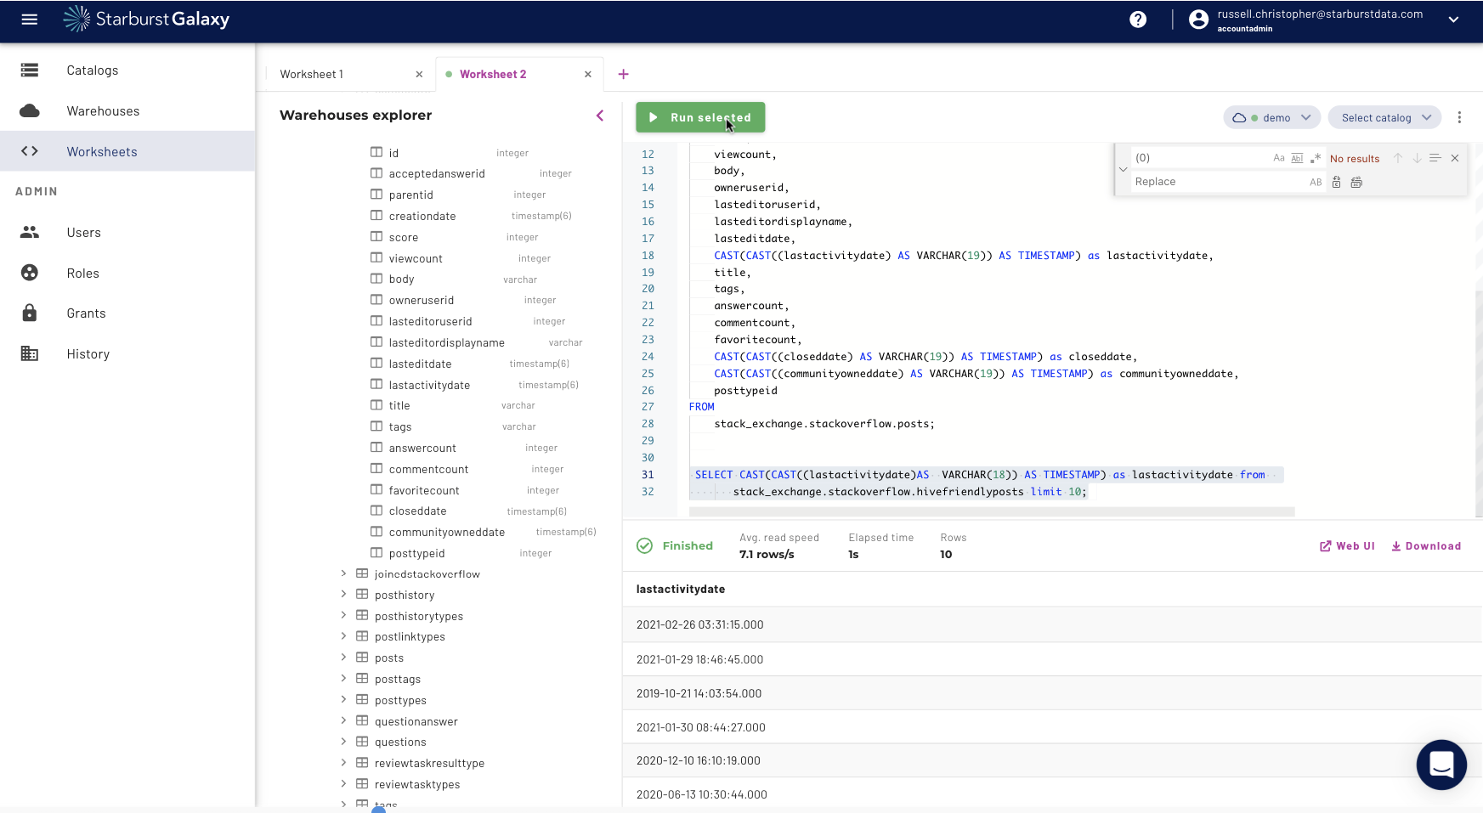Image resolution: width=1483 pixels, height=813 pixels.
Task: Click the single Replace icon
Action: 1337,182
